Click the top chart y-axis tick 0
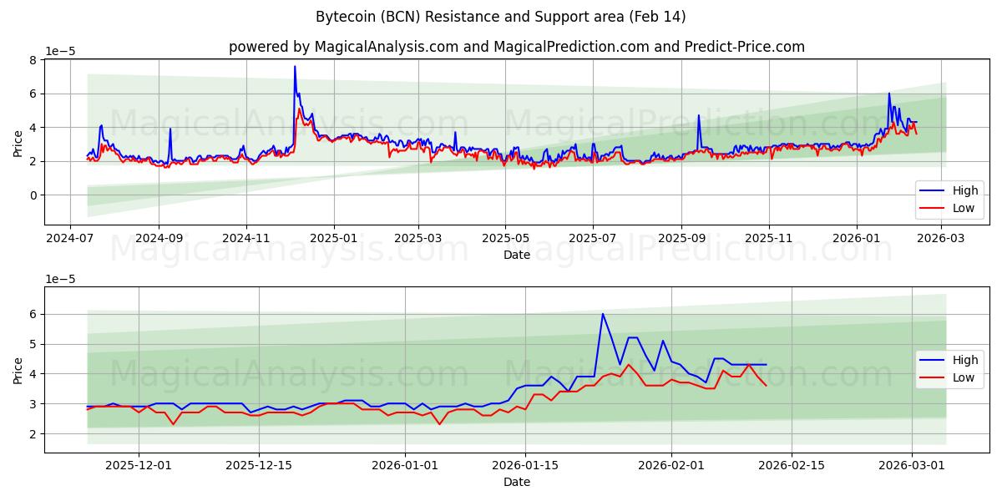 [x=34, y=195]
